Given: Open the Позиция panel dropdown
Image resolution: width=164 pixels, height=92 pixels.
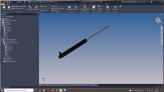Looking at the screenshot, I should [x=19, y=12].
